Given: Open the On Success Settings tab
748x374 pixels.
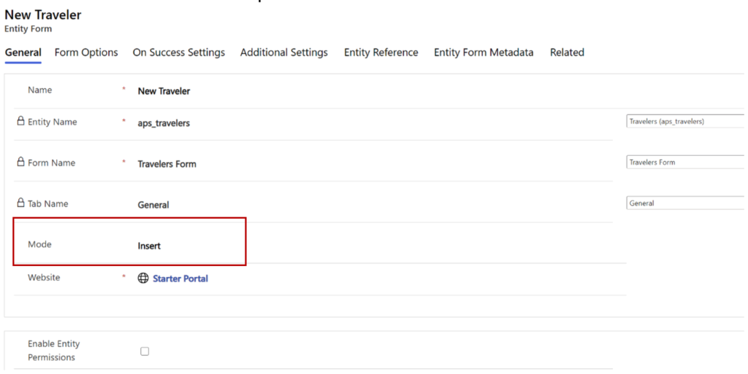Looking at the screenshot, I should click(x=179, y=52).
